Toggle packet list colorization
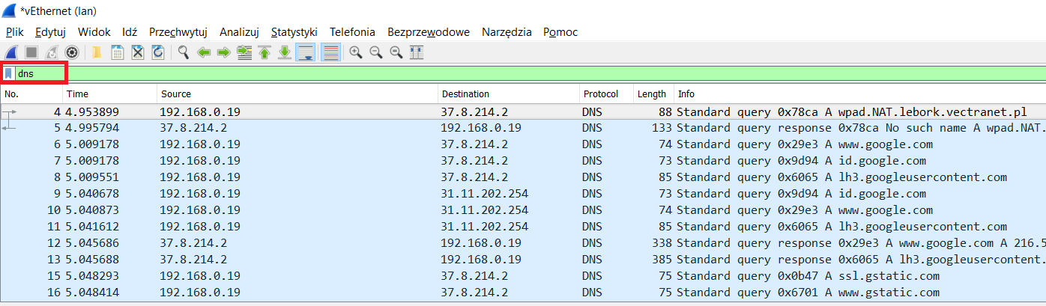 coord(330,52)
